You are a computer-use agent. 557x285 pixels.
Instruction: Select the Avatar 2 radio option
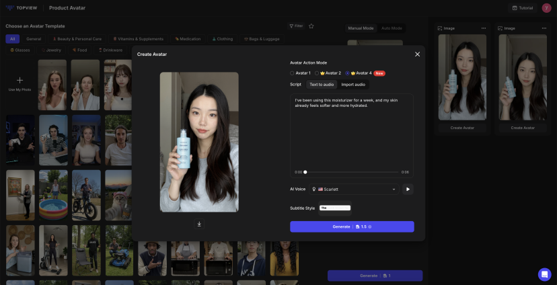(x=317, y=73)
